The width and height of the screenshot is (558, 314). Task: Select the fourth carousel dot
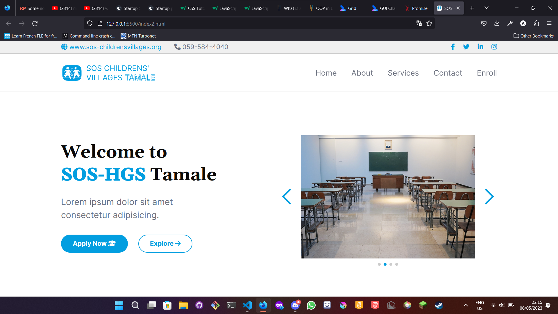tap(397, 264)
